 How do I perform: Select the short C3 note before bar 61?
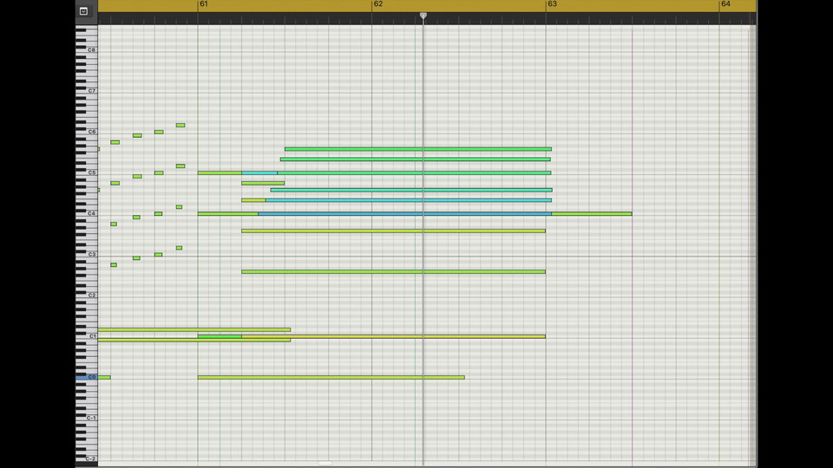[158, 255]
